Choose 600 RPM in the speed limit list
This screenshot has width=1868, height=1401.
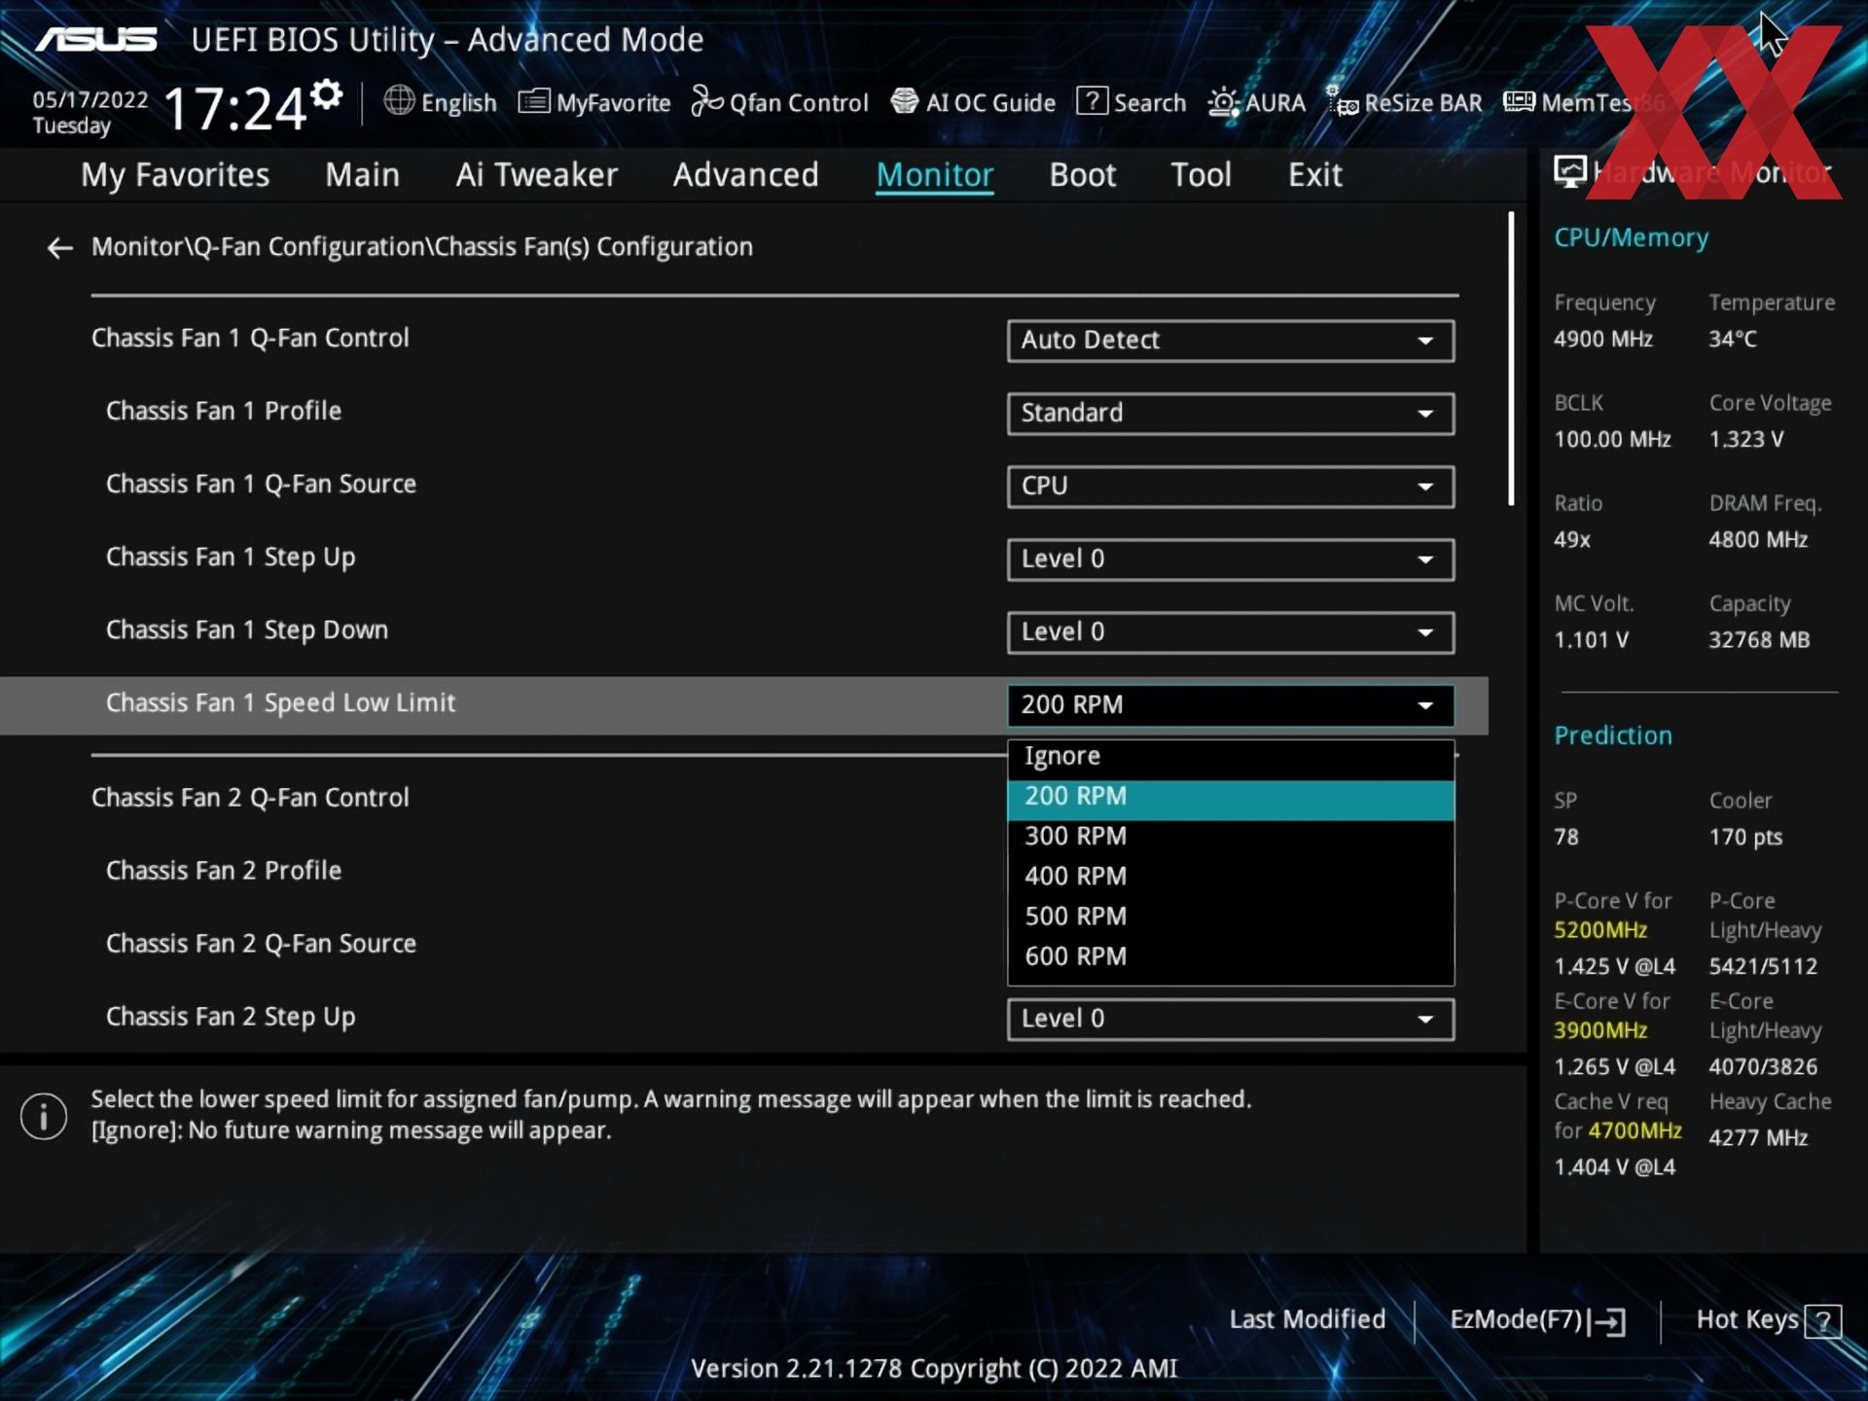point(1231,956)
